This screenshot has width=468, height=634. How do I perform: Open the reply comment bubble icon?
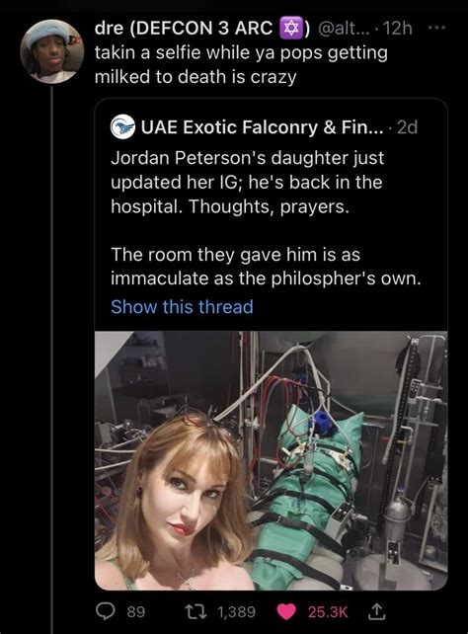[x=106, y=611]
